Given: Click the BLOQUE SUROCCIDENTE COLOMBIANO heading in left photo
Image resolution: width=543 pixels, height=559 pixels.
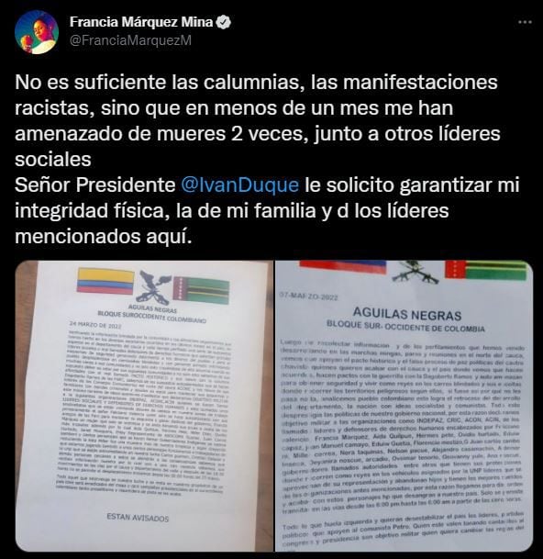Looking at the screenshot, I should [152, 317].
